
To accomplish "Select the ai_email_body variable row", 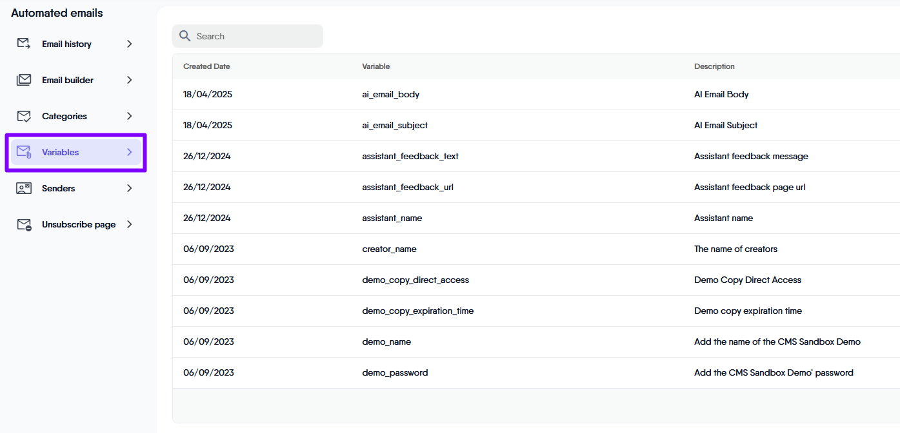I will pyautogui.click(x=390, y=94).
